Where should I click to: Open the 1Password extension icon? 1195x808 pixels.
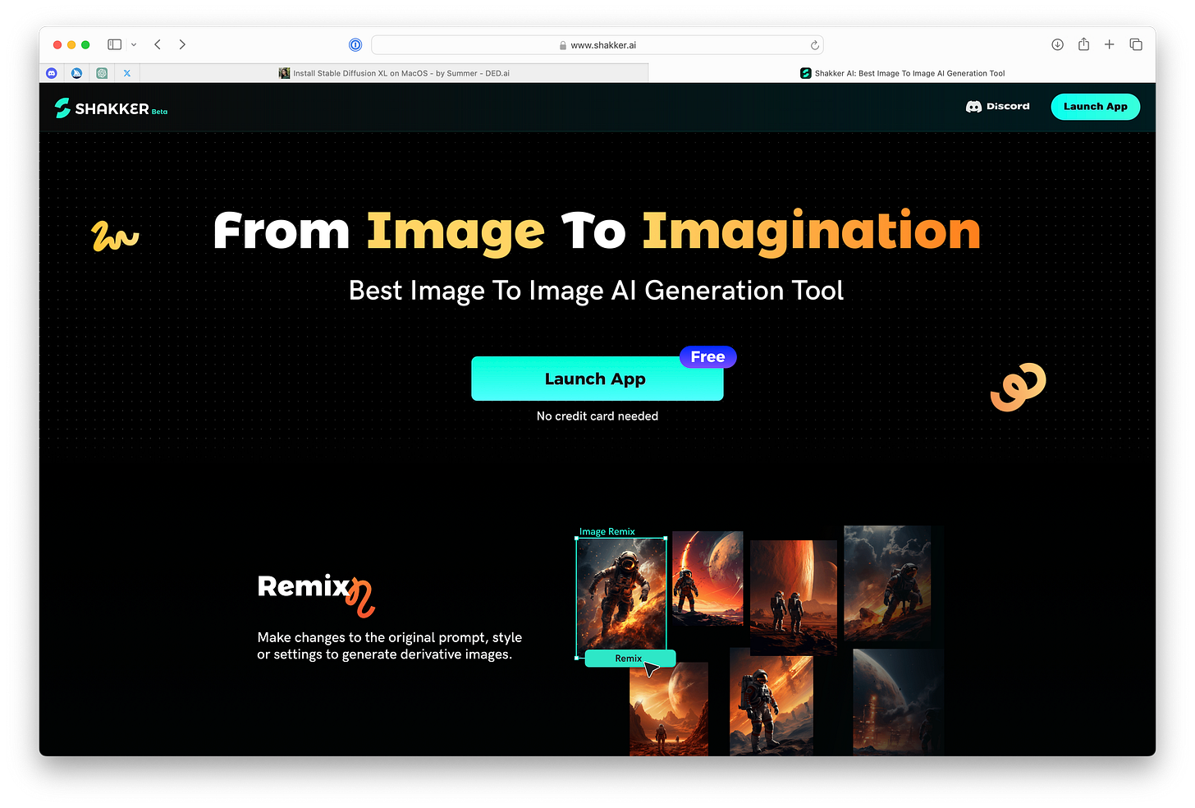pos(355,45)
